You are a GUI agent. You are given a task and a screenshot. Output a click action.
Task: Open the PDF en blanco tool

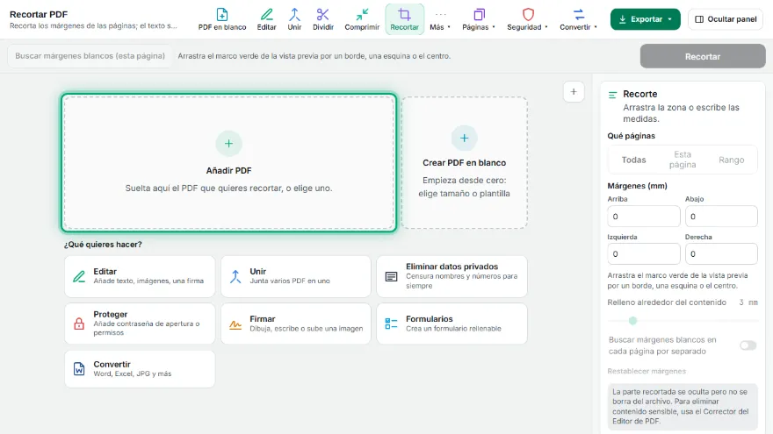point(222,19)
